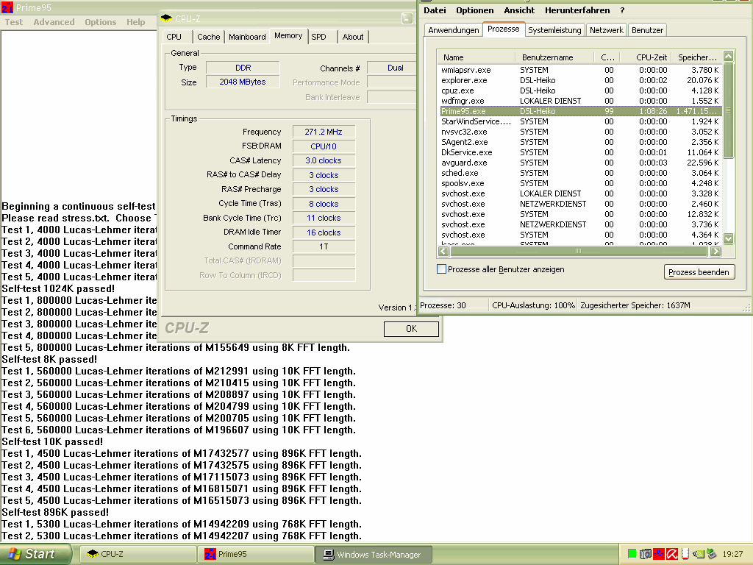Click the horizontal scroll right arrow in Task Manager

pos(715,251)
